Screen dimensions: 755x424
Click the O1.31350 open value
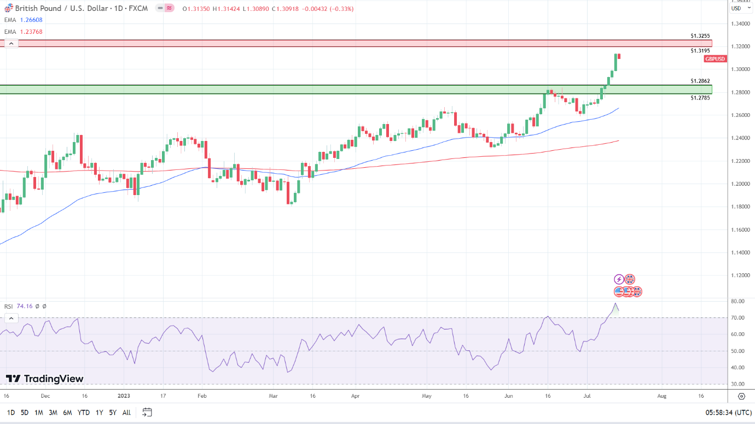pos(196,9)
